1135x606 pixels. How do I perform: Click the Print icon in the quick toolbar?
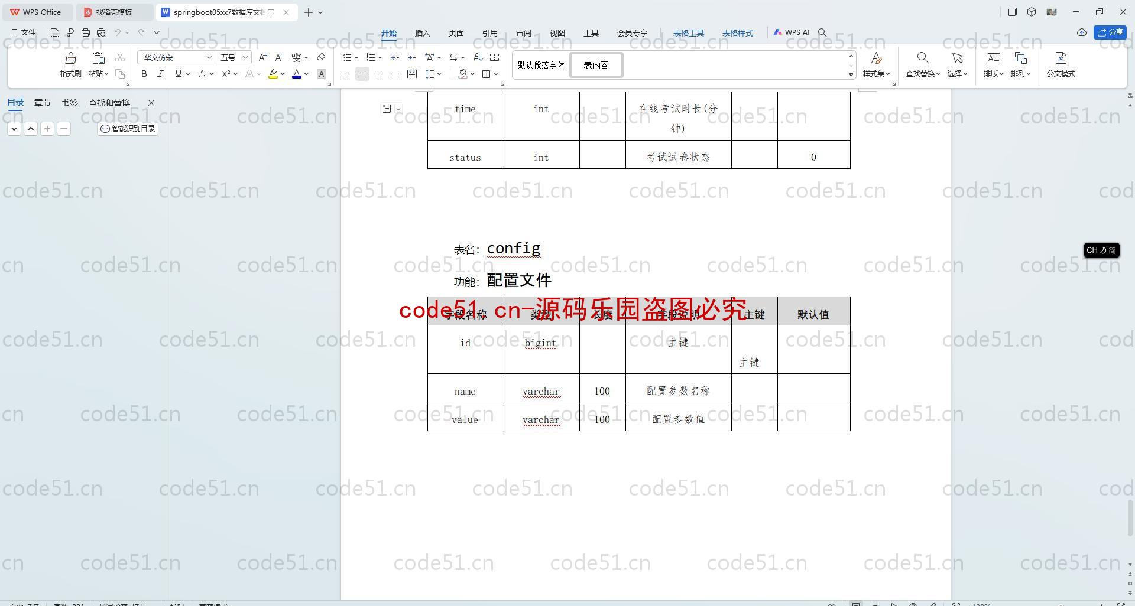click(86, 32)
